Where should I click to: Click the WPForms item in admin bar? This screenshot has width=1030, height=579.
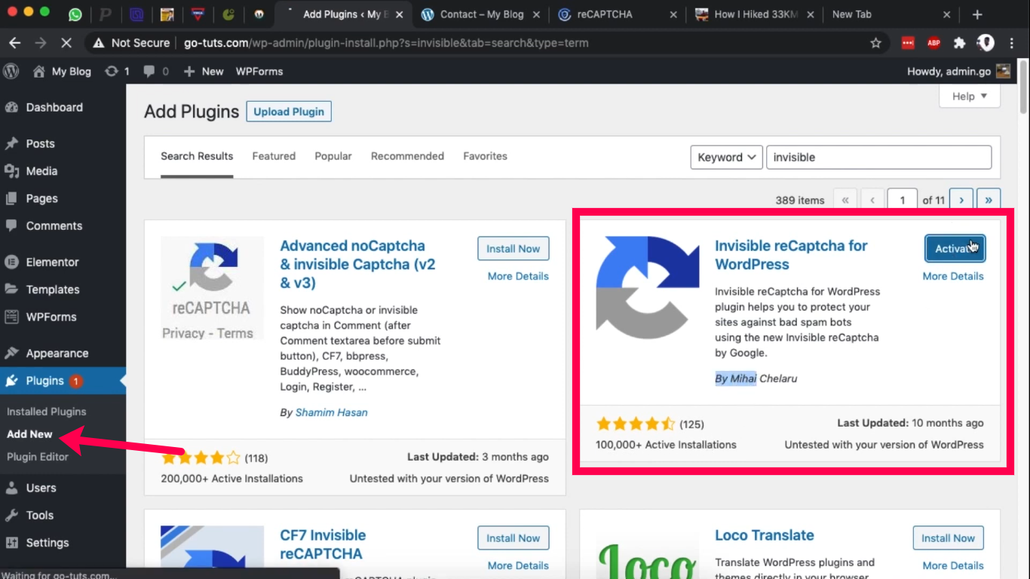pos(259,72)
